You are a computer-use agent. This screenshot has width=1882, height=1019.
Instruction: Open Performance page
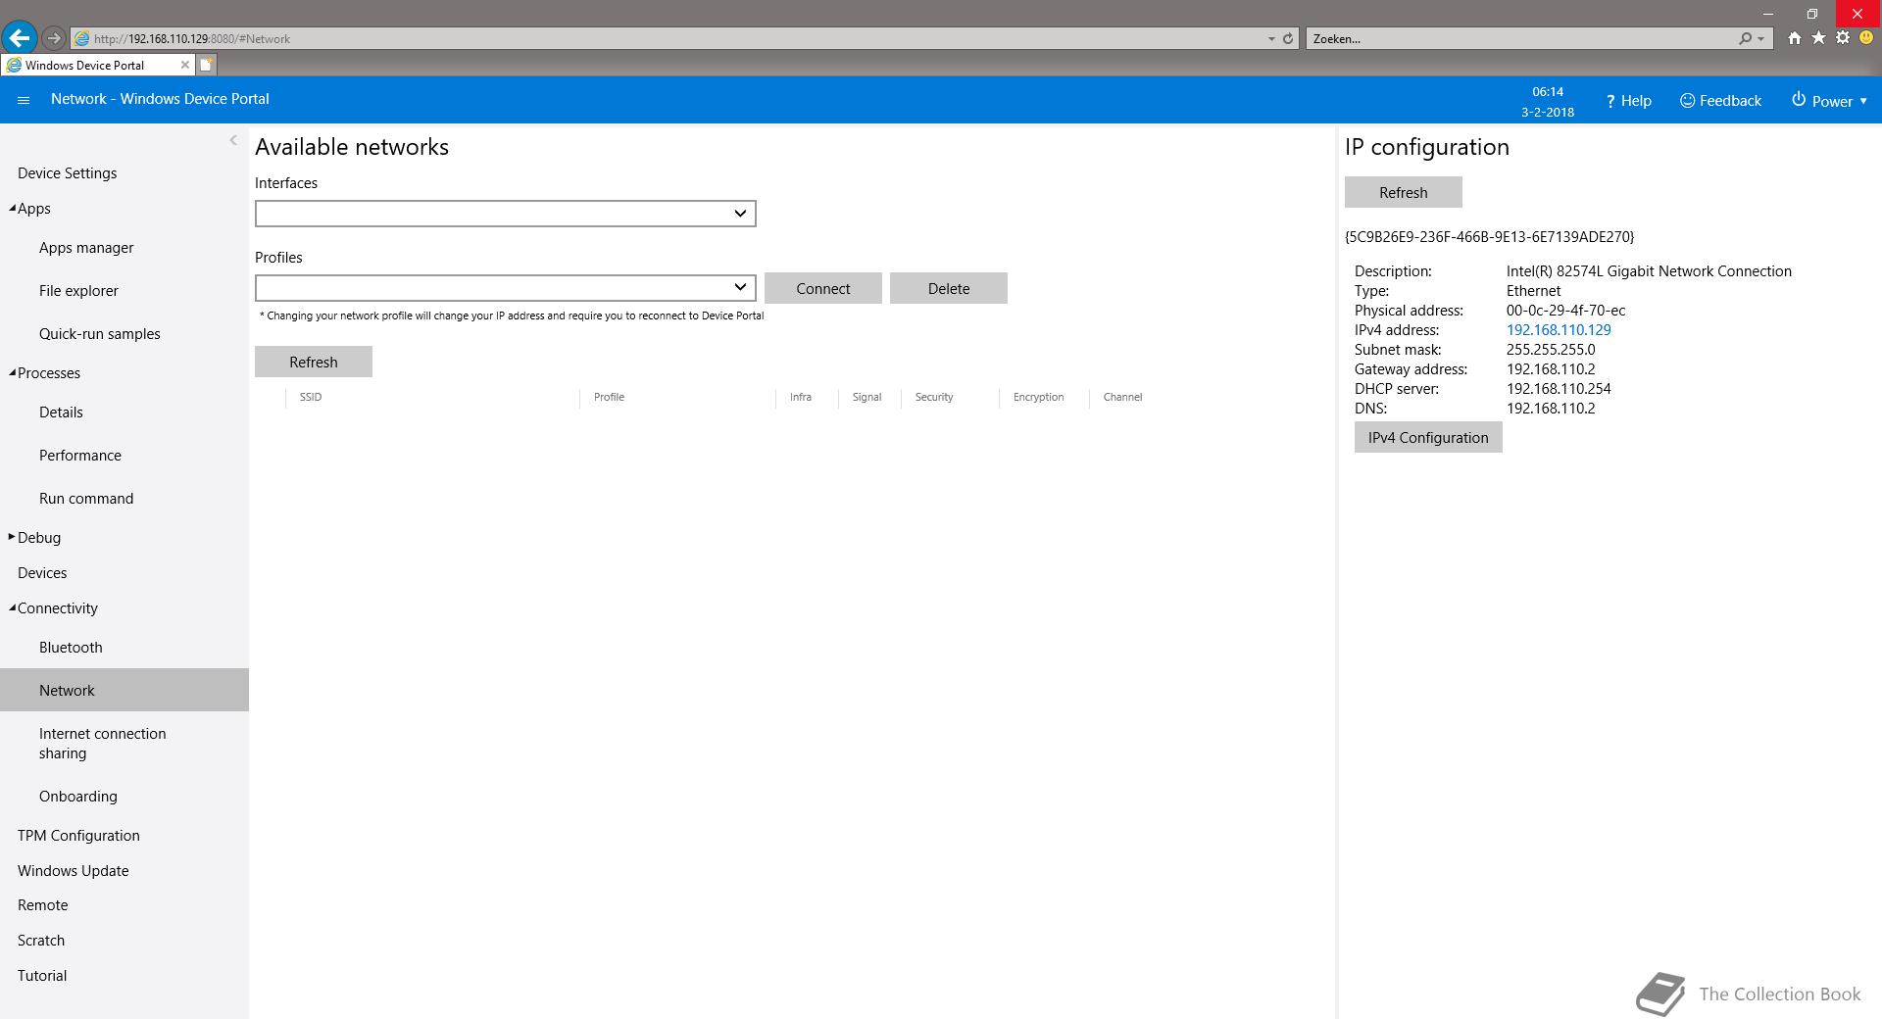click(x=80, y=456)
